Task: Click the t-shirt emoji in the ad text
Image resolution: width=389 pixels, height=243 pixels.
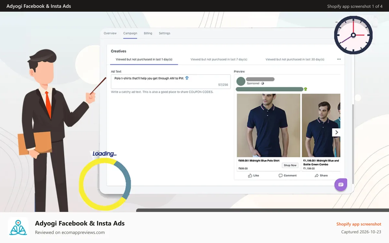Action: [187, 78]
